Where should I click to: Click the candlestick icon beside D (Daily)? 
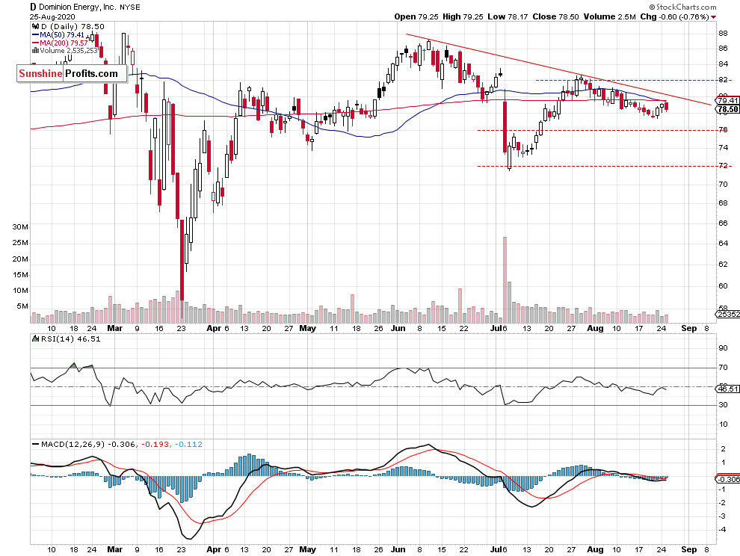coord(36,26)
